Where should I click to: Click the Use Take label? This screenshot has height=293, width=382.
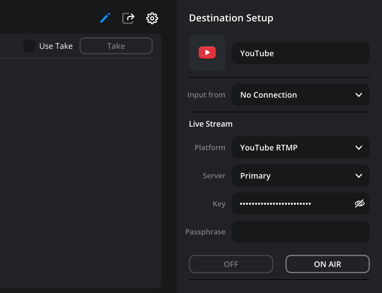(56, 46)
